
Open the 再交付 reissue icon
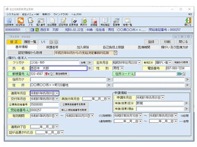point(84,22)
